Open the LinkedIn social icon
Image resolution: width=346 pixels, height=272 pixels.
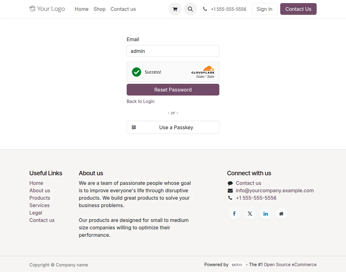click(266, 214)
